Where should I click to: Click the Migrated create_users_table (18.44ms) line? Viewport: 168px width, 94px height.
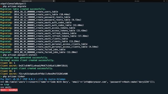click(35, 14)
